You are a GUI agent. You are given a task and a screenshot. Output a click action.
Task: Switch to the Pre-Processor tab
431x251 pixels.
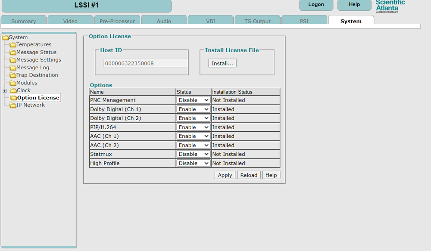[117, 21]
